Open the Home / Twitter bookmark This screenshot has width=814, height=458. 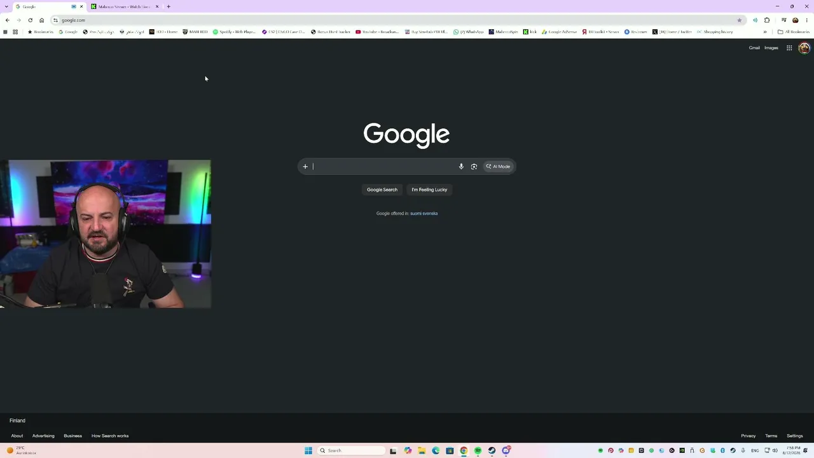coord(672,32)
